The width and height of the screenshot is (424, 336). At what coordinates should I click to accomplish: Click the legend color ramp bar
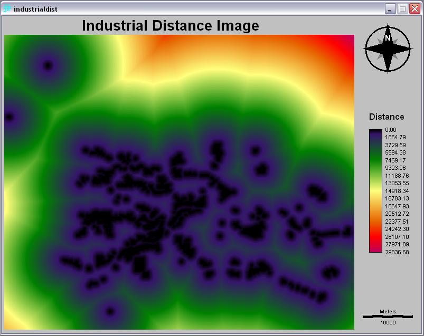375,191
